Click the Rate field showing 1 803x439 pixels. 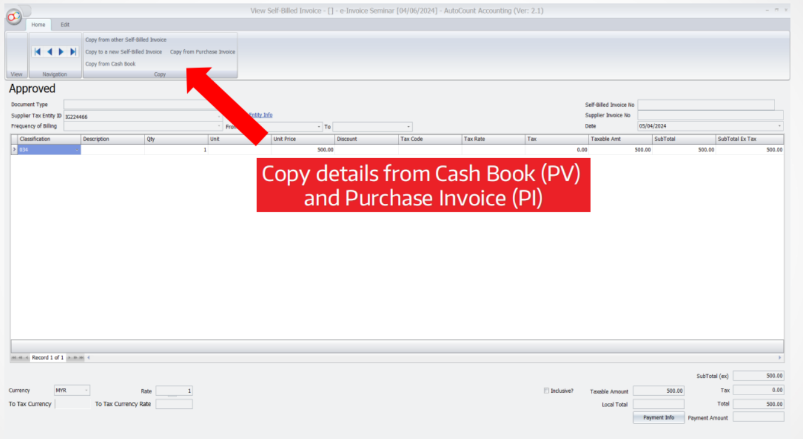[174, 391]
